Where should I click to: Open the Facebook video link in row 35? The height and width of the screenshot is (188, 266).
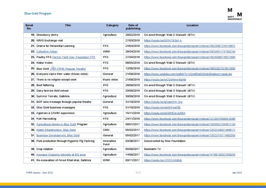point(190,124)
